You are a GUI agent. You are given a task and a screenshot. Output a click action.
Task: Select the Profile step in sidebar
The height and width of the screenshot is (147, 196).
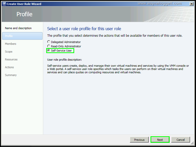pyautogui.click(x=9, y=36)
